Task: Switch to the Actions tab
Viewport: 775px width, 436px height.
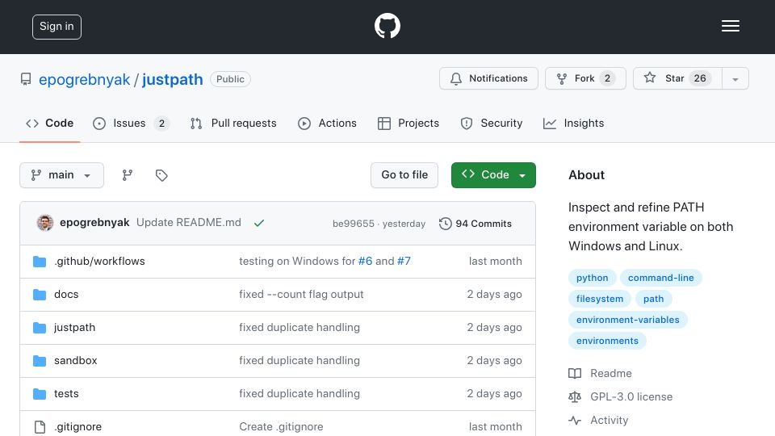Action: (327, 123)
